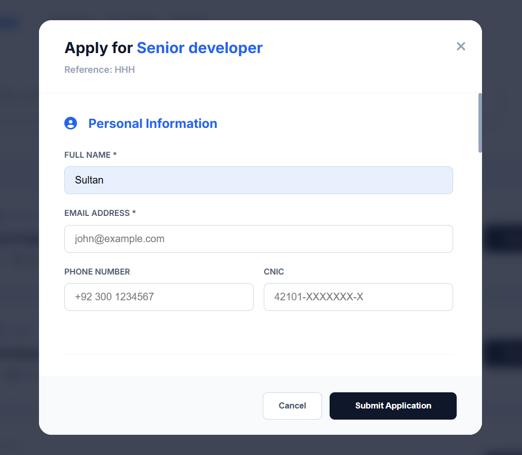The width and height of the screenshot is (522, 455).
Task: Select the FULL NAME field label
Action: click(87, 155)
